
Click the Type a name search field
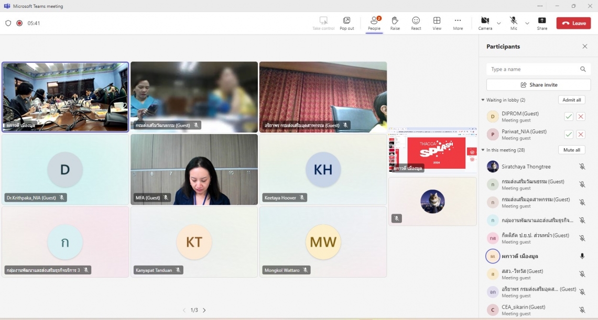pos(534,69)
